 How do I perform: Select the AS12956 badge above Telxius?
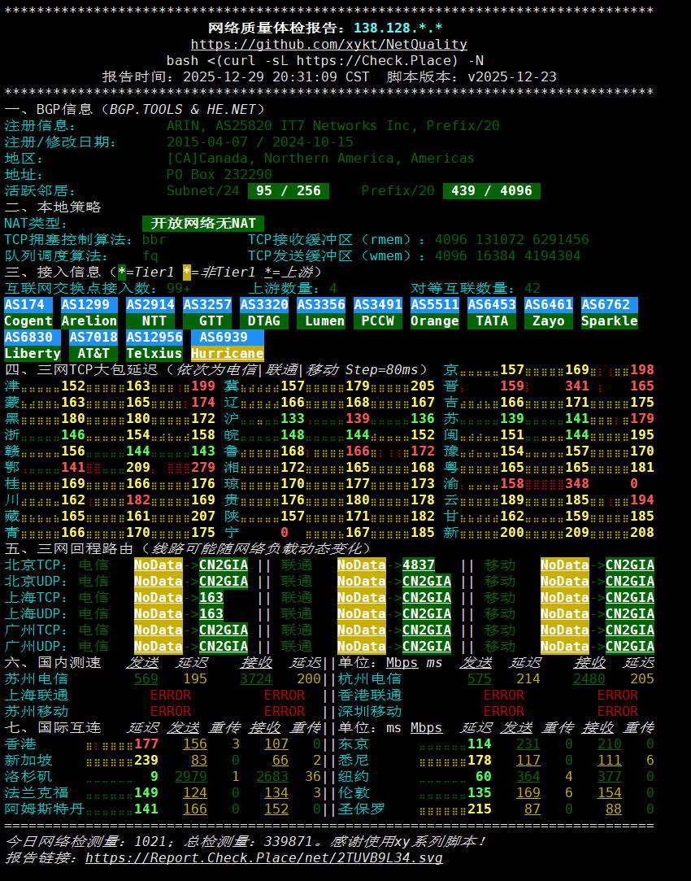pyautogui.click(x=154, y=338)
